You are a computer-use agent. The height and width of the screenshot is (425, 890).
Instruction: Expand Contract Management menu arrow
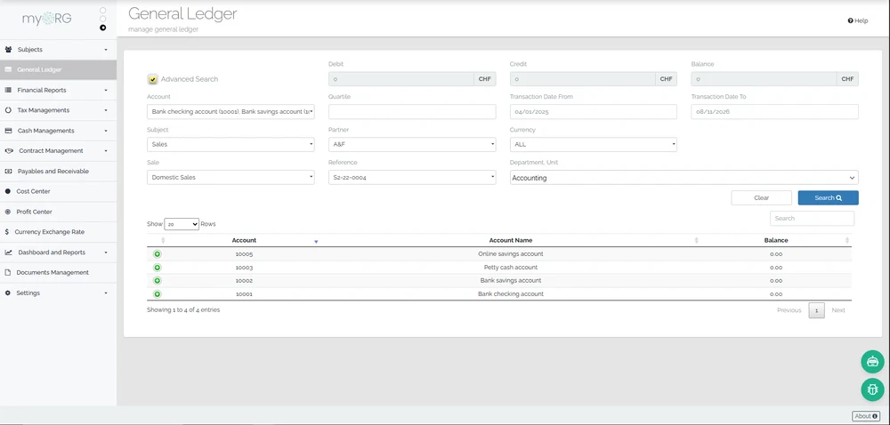(x=106, y=151)
